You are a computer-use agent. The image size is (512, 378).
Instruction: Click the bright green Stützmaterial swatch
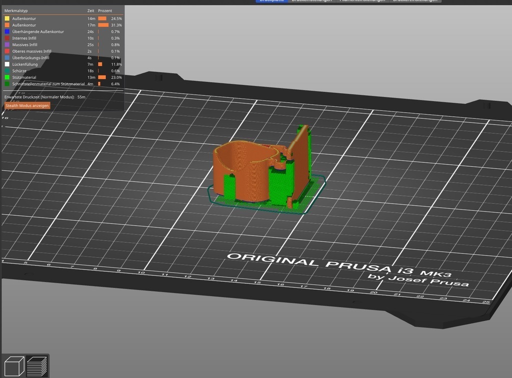(x=7, y=77)
